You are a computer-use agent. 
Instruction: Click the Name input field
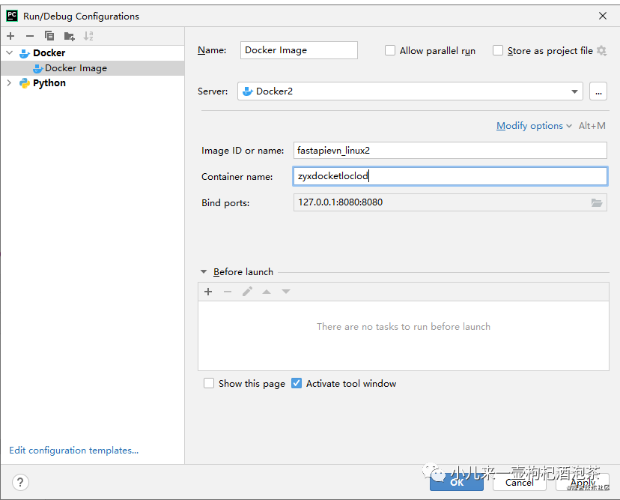tap(299, 50)
